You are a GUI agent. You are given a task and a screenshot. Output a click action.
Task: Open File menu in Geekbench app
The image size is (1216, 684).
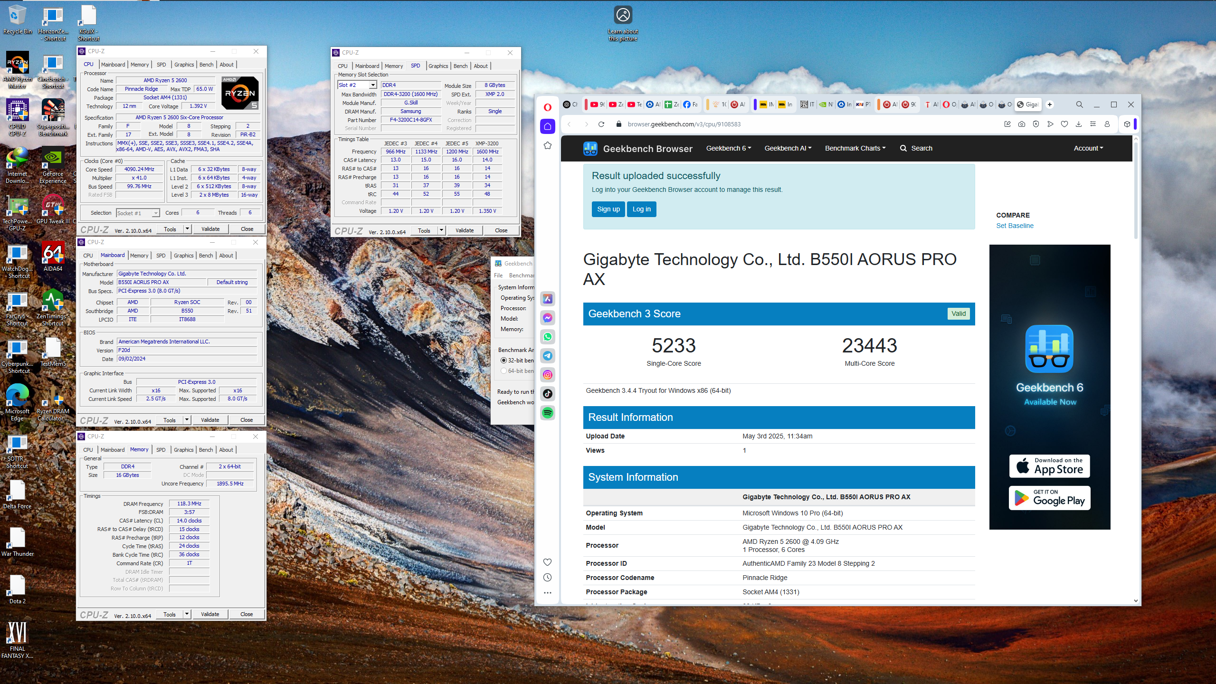[x=498, y=275]
